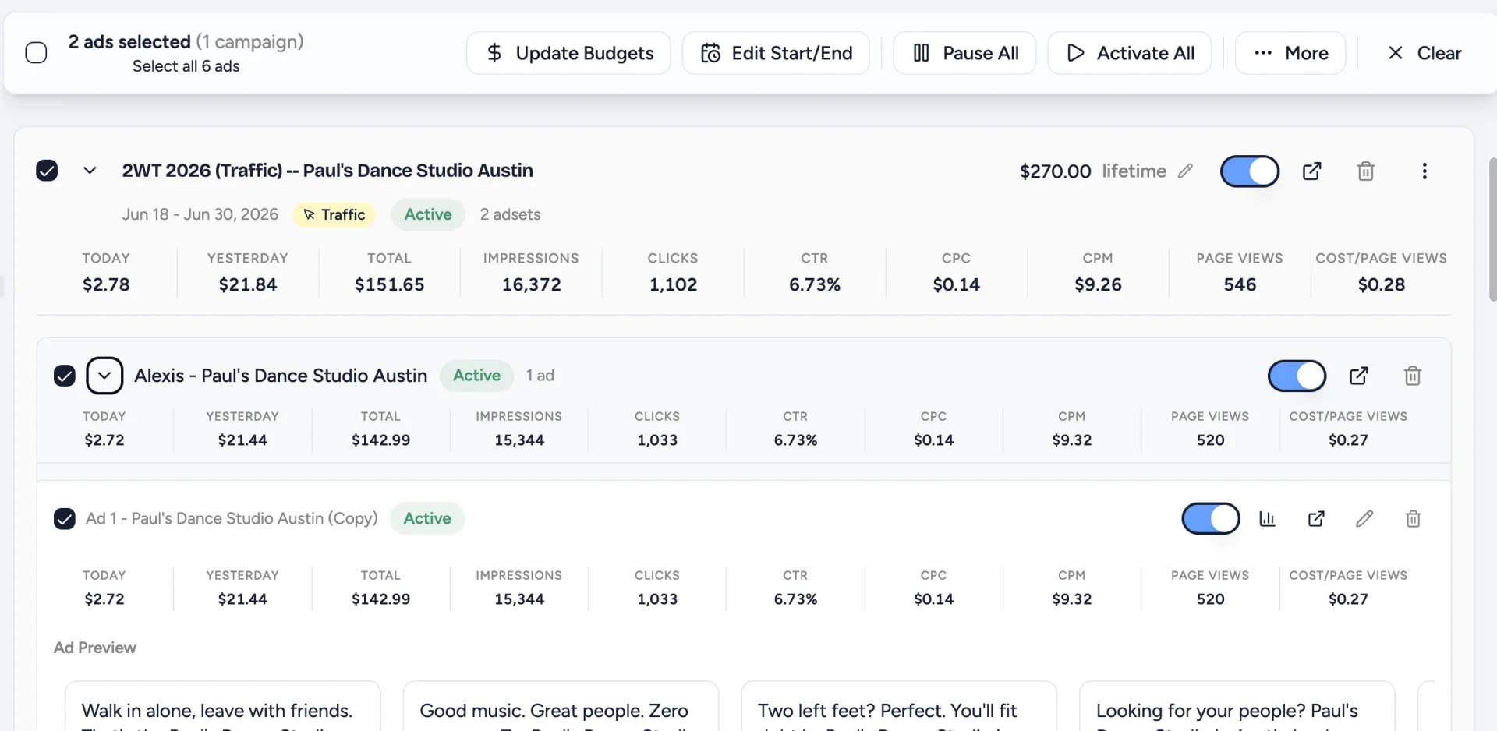Toggle the Alexis adset active switch

1297,376
